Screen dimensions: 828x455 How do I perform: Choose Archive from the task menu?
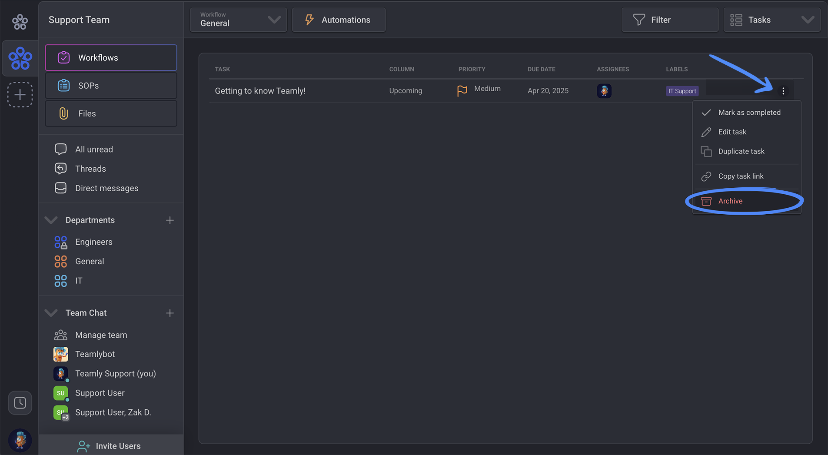tap(746, 201)
